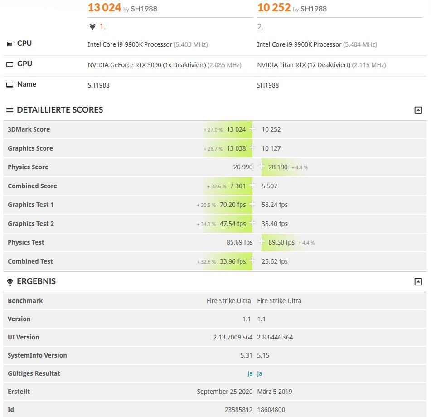Click plus icon in Combined Score row
The image size is (431, 417).
click(x=252, y=185)
